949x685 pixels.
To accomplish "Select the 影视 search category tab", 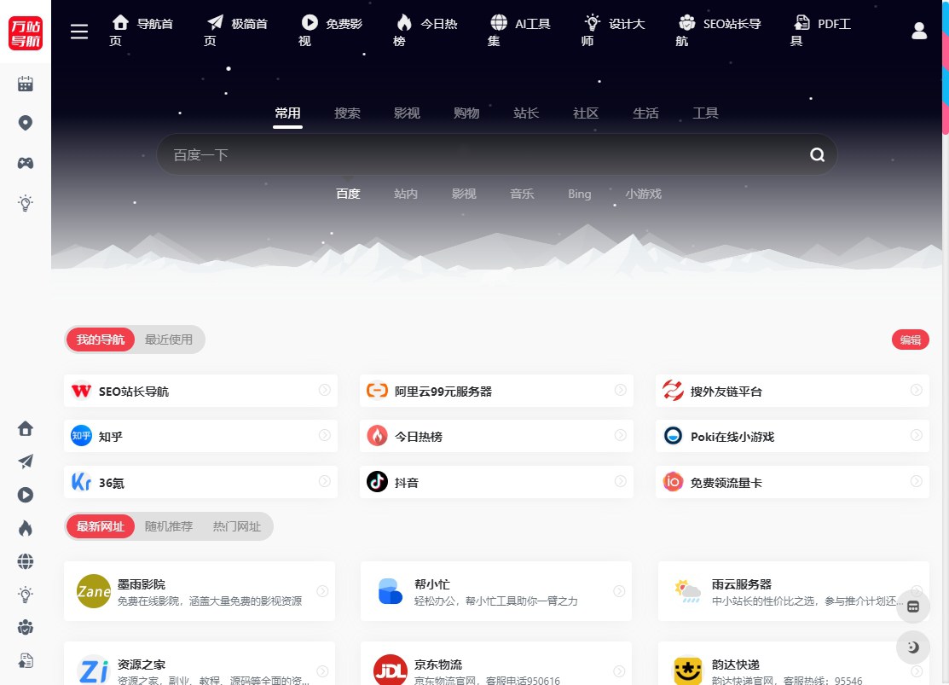I will click(407, 113).
